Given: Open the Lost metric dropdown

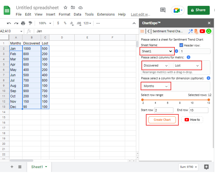Looking at the screenshot, I should pyautogui.click(x=187, y=65).
